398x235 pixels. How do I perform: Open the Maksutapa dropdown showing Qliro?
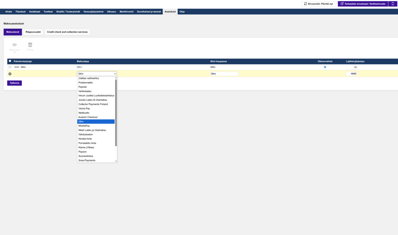(x=97, y=74)
